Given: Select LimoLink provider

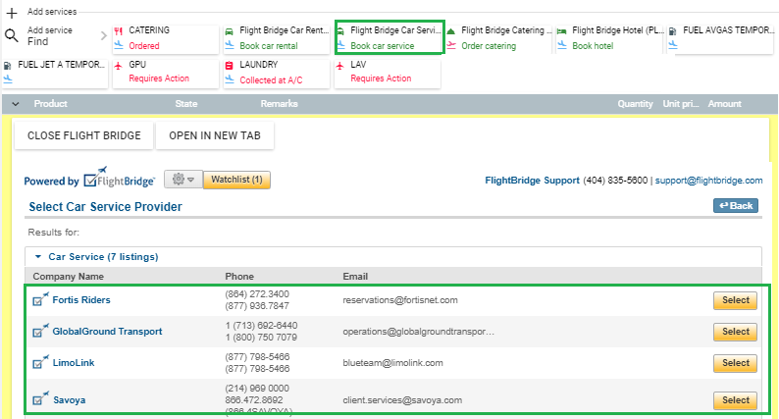Looking at the screenshot, I should [735, 363].
